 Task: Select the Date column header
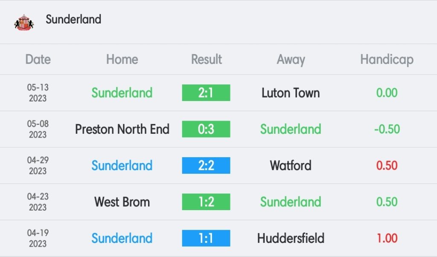tap(38, 59)
